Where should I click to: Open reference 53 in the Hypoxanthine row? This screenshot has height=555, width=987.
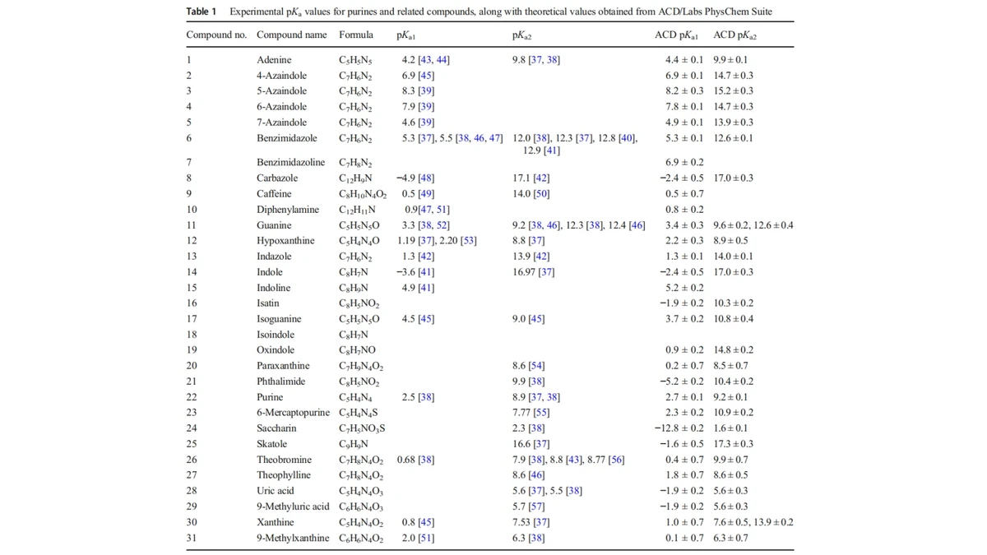pyautogui.click(x=469, y=241)
